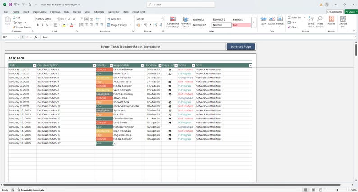Click the Search box in title bar
This screenshot has height=192, width=358.
[x=180, y=5]
